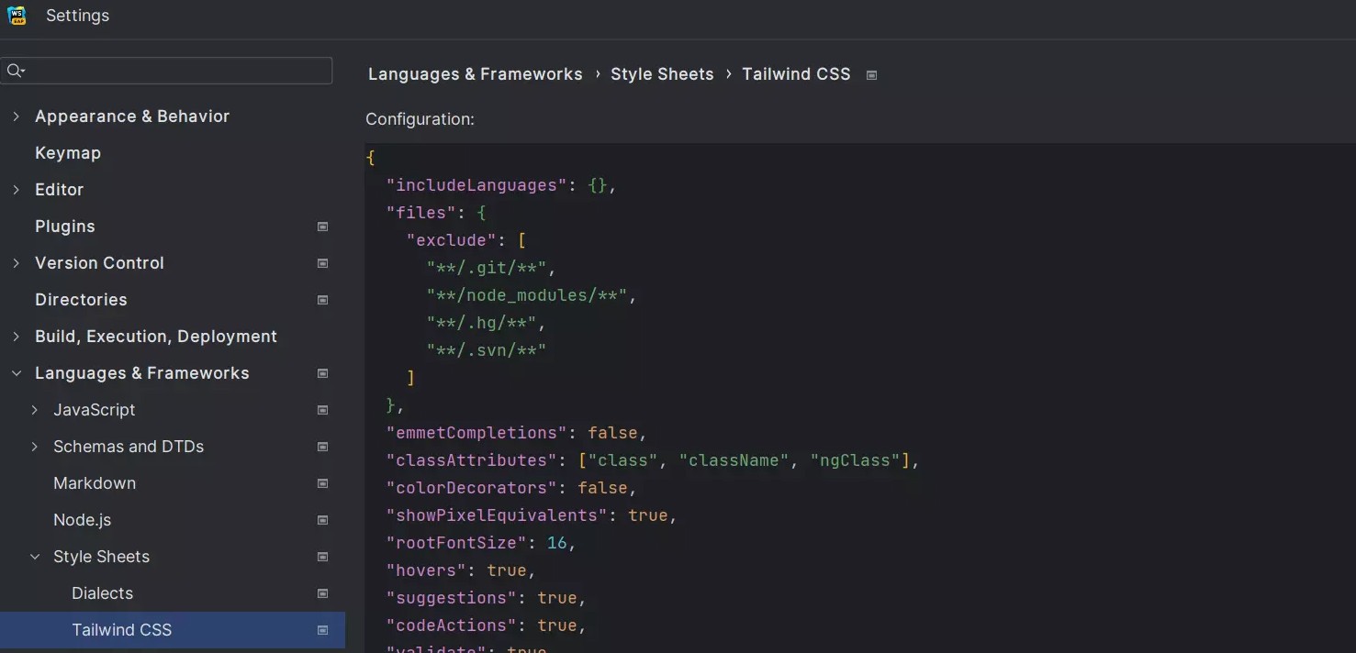
Task: Click project-level icon next to Schemas and DTDs
Action: (x=322, y=447)
